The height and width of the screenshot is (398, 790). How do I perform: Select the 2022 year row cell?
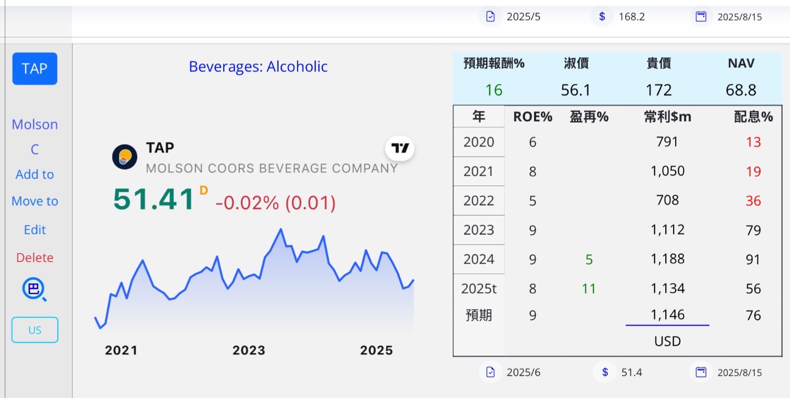479,201
